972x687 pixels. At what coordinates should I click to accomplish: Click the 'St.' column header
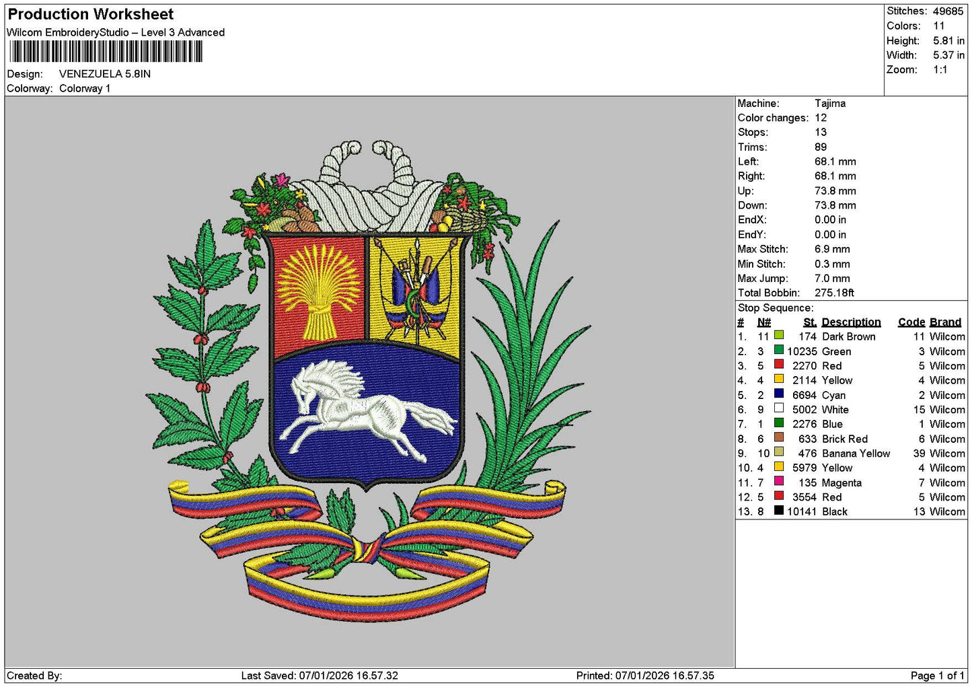810,322
